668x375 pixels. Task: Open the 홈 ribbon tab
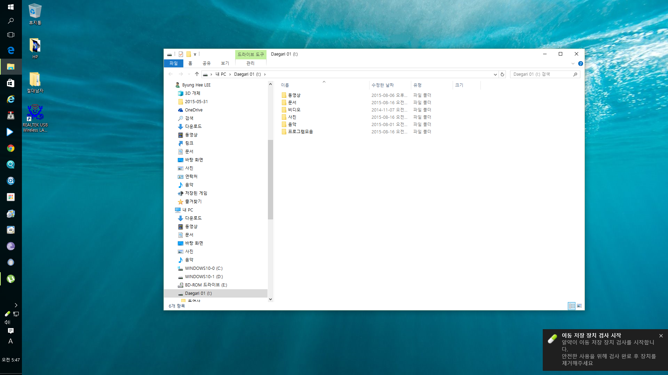pos(190,63)
